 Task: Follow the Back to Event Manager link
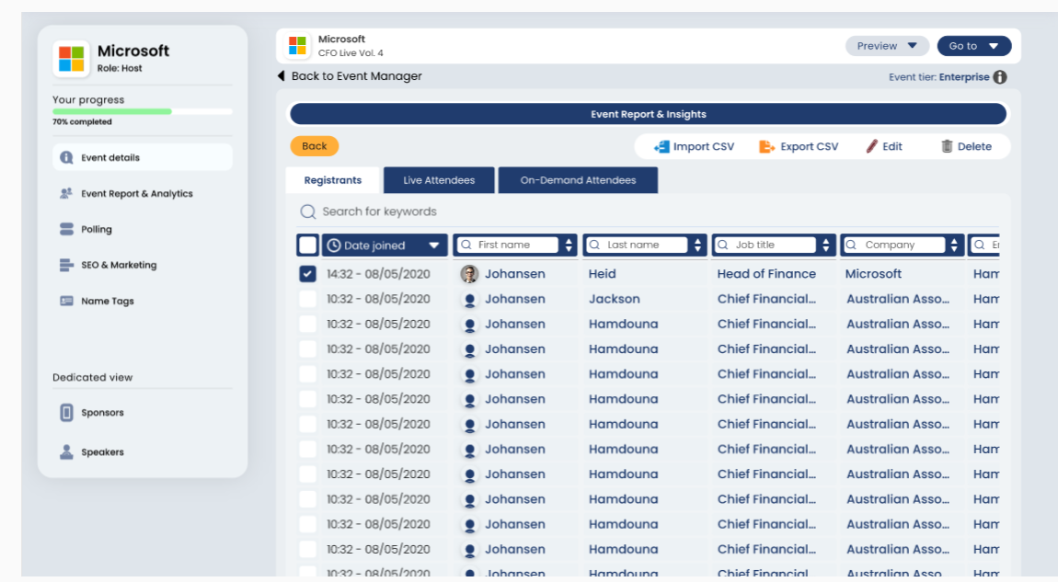(351, 76)
